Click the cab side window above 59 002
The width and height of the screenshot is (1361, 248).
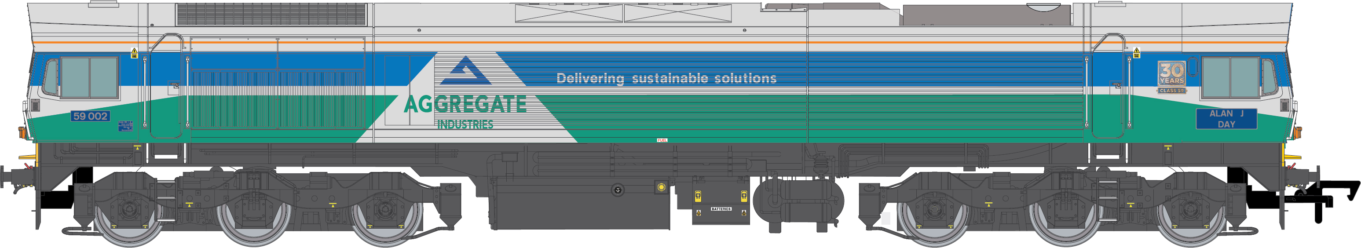coord(89,77)
